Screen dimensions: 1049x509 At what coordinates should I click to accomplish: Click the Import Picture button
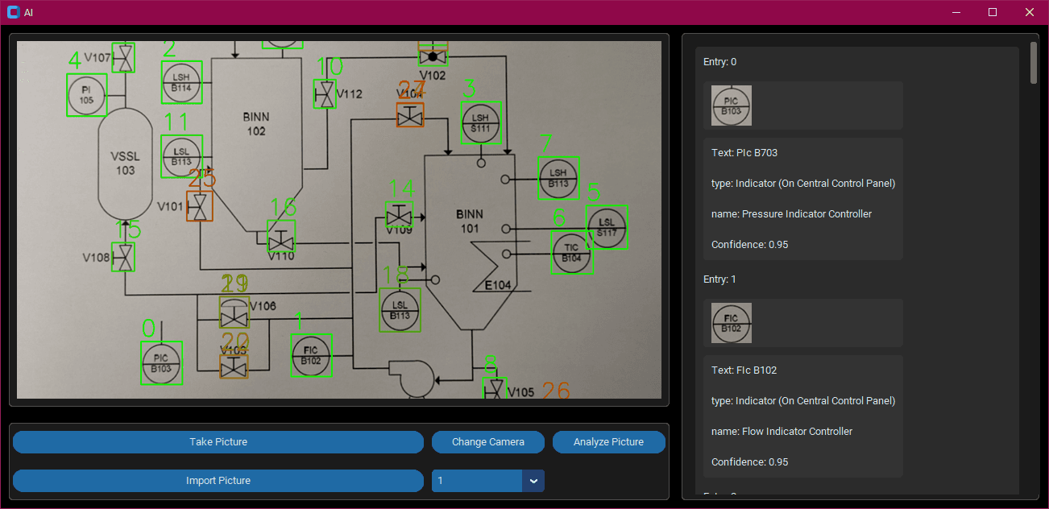point(218,481)
